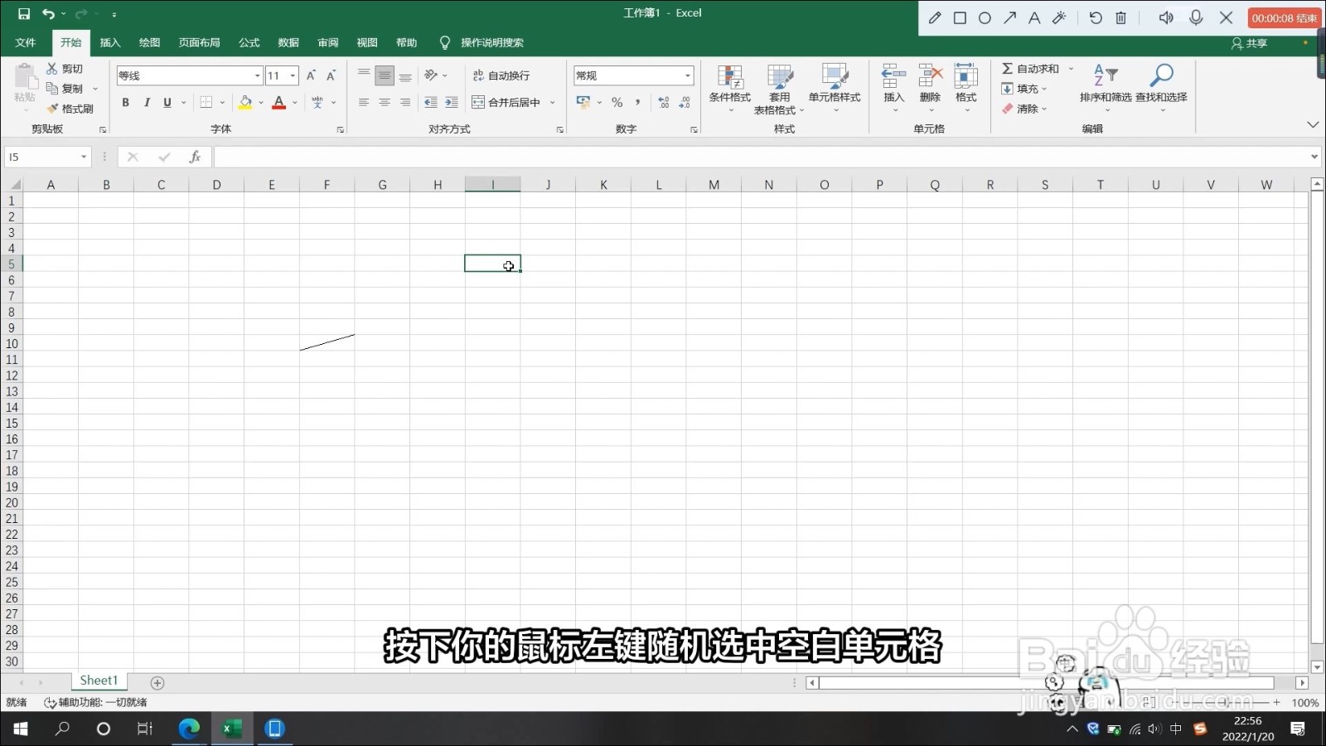This screenshot has height=746, width=1326.
Task: Center text horizontally
Action: [x=385, y=102]
